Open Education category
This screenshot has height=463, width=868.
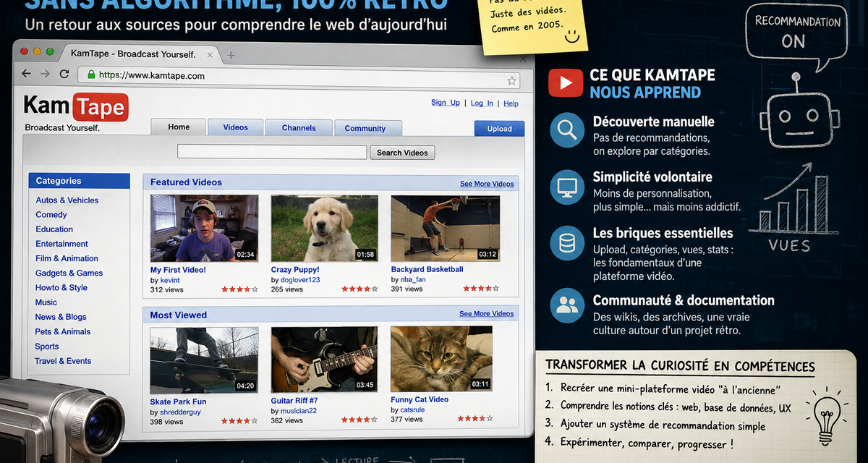pos(54,229)
